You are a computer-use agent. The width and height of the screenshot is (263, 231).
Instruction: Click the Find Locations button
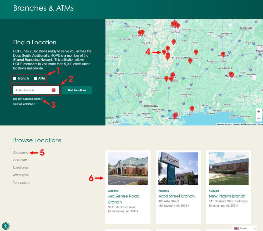click(77, 90)
